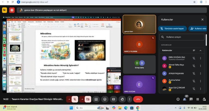Turn on captions in the call toolbar
The image size is (209, 111).
113,99
